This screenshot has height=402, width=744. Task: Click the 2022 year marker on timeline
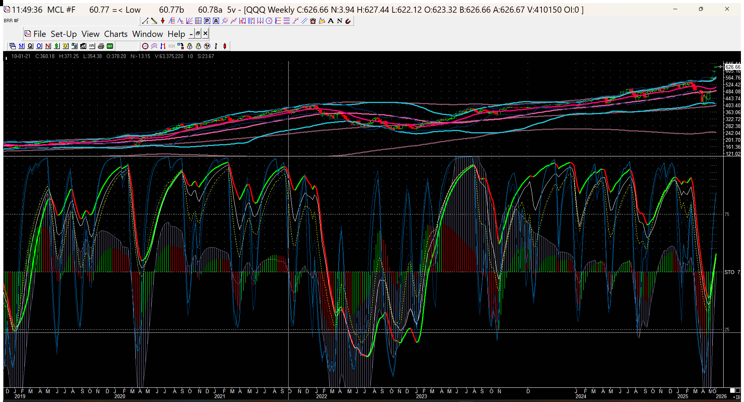[321, 396]
